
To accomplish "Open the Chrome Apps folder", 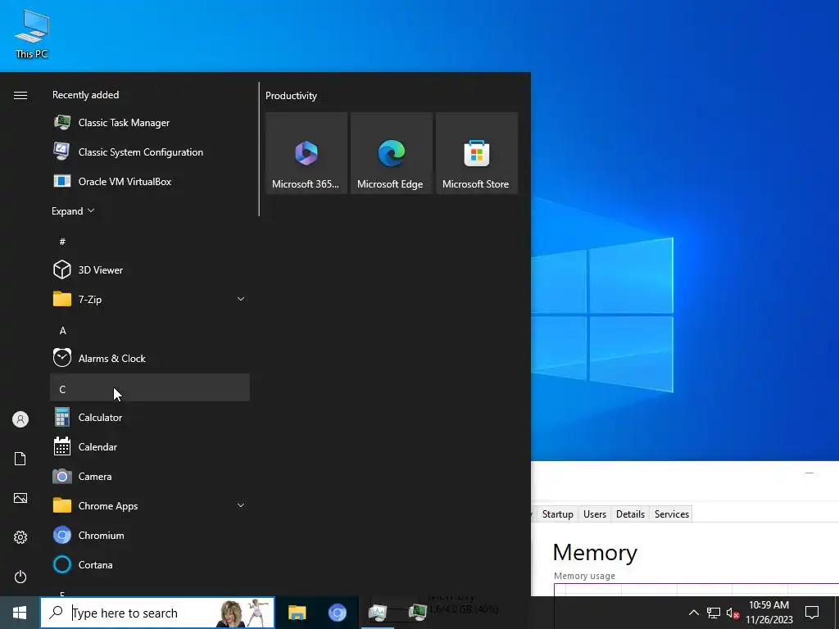I will pos(150,505).
